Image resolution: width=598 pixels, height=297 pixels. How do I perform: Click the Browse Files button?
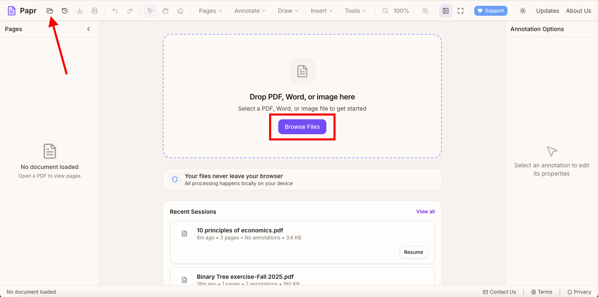[302, 127]
